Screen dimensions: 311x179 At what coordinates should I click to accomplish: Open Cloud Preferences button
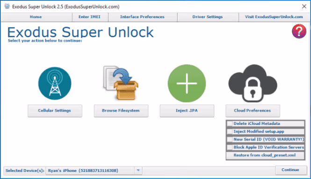pyautogui.click(x=253, y=111)
